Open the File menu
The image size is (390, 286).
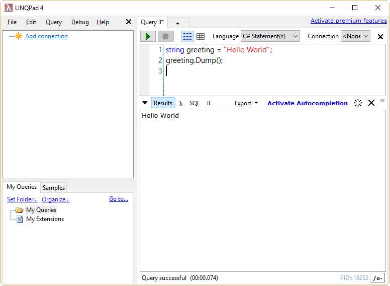click(12, 22)
